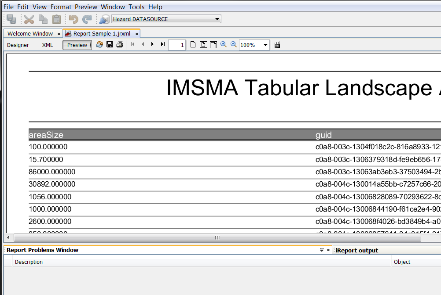Minimize the Report Problems Window panel
The height and width of the screenshot is (295, 441).
[322, 250]
